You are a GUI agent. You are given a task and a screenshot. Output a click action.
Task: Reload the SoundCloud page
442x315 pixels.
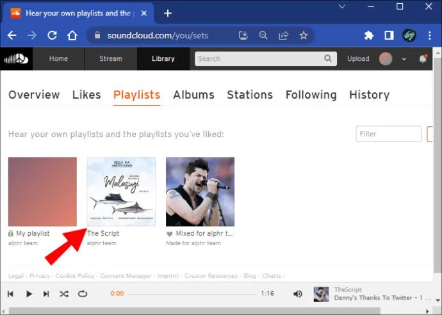coord(52,35)
